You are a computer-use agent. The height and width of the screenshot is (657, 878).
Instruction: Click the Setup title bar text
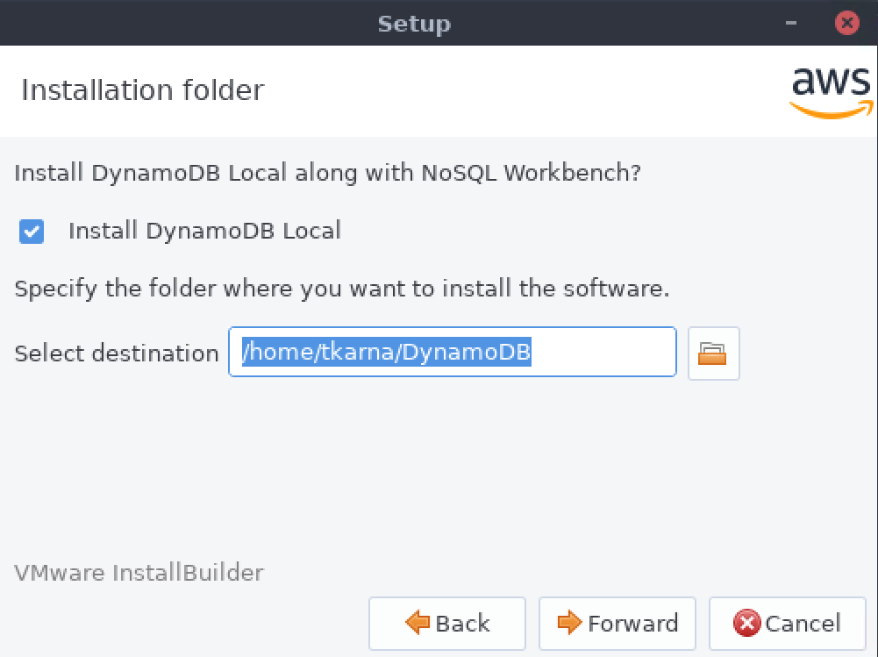(413, 24)
